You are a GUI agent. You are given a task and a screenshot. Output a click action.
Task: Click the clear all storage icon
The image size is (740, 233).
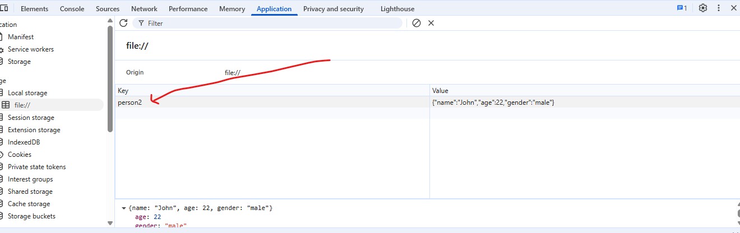point(416,23)
